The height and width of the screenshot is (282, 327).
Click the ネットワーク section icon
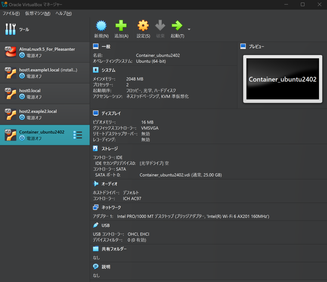click(96, 208)
